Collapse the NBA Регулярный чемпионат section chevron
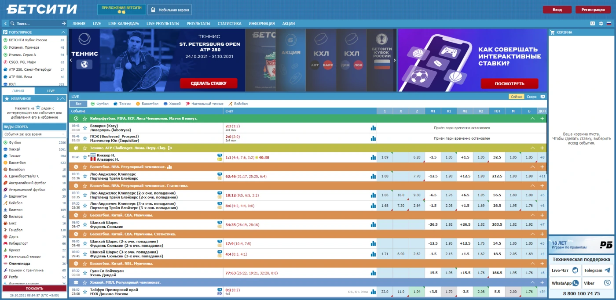Screen dimensions: 616x300 (533, 167)
